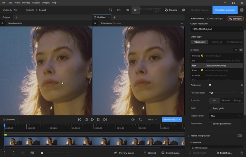The width and height of the screenshot is (246, 157).
Task: Click 9 updates available button
Action: click(225, 10)
